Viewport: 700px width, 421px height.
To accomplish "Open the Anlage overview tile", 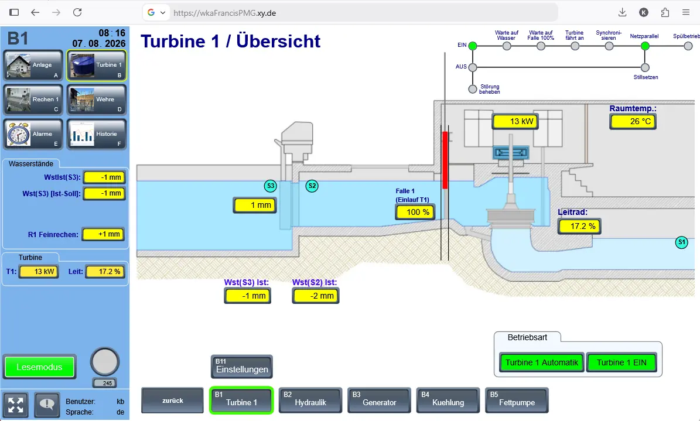I will (33, 65).
